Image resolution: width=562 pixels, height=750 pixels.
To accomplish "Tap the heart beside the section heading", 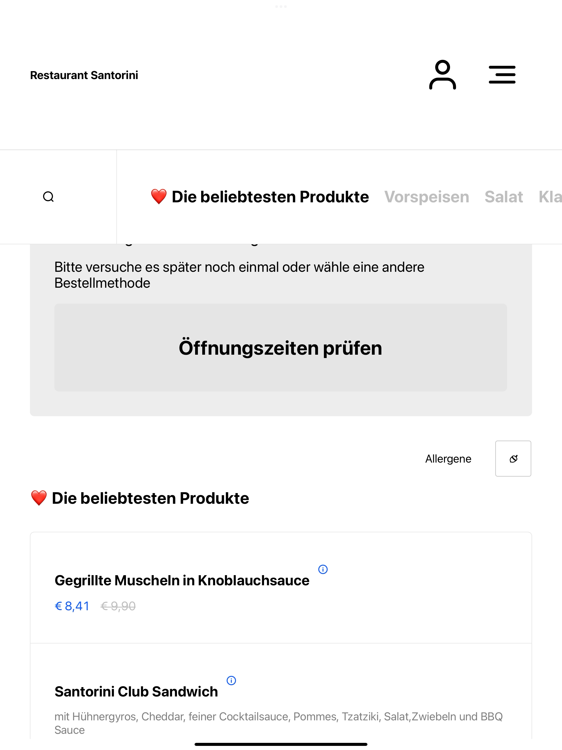I will point(39,498).
